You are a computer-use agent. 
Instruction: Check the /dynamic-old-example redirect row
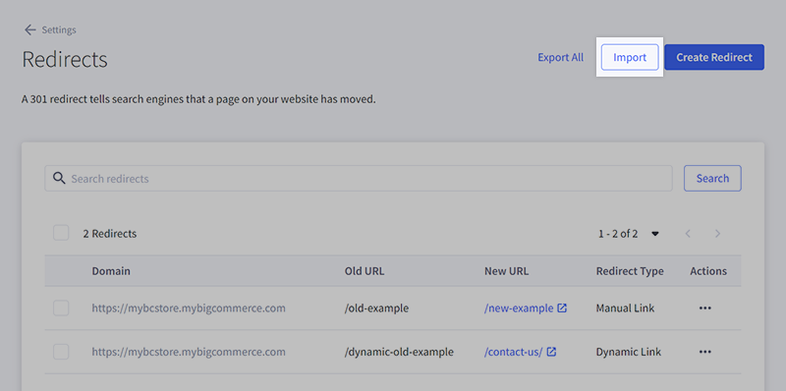click(x=61, y=352)
